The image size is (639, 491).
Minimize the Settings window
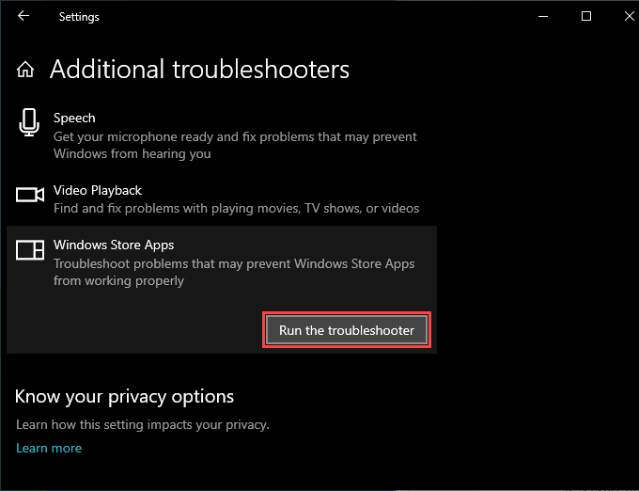pyautogui.click(x=544, y=16)
